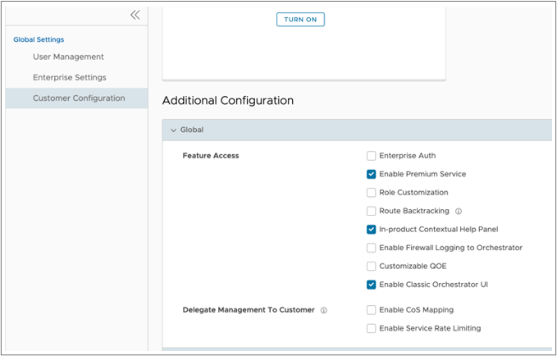Enable the Enterprise Auth checkbox
This screenshot has height=356, width=557.
(372, 156)
